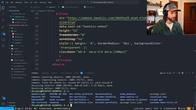Open the Selection menu
196x110 pixels.
pyautogui.click(x=19, y=2)
